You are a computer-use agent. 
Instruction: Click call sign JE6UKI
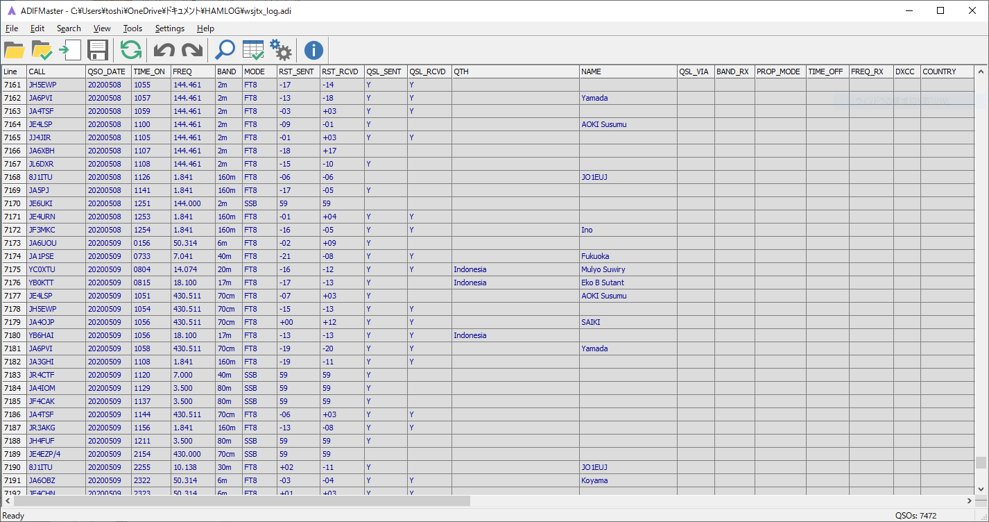pyautogui.click(x=56, y=203)
